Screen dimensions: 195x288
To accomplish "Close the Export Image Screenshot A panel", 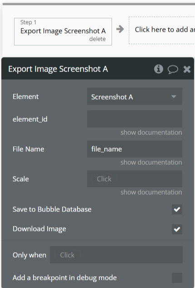I will 187,69.
